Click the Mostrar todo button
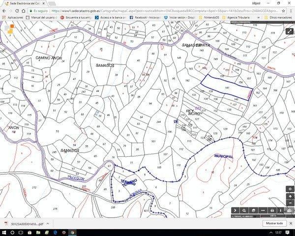 [x=274, y=223]
